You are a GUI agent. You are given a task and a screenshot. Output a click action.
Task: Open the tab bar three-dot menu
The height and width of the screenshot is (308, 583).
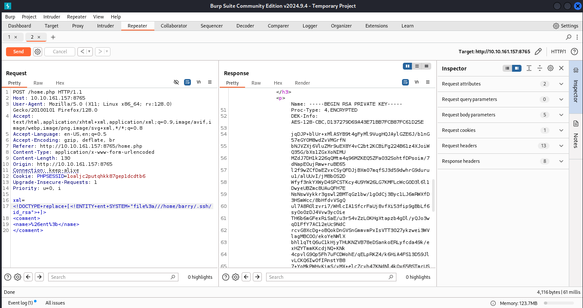(577, 37)
